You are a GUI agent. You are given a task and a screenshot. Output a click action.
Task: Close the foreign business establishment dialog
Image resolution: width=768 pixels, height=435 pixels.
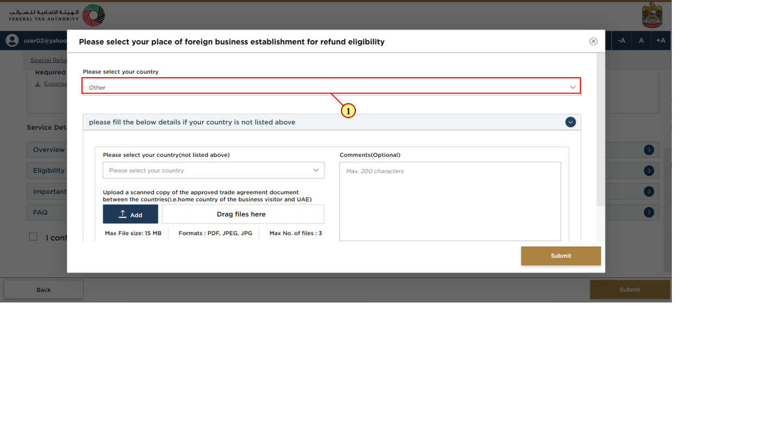(593, 41)
